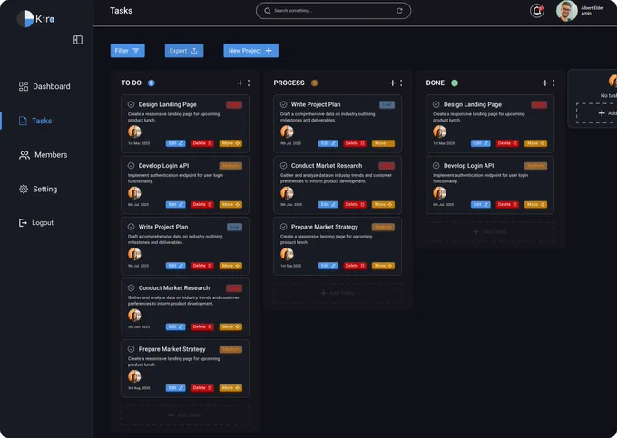Click Add Tasks at bottom of DONE column
The image size is (617, 438).
(490, 232)
